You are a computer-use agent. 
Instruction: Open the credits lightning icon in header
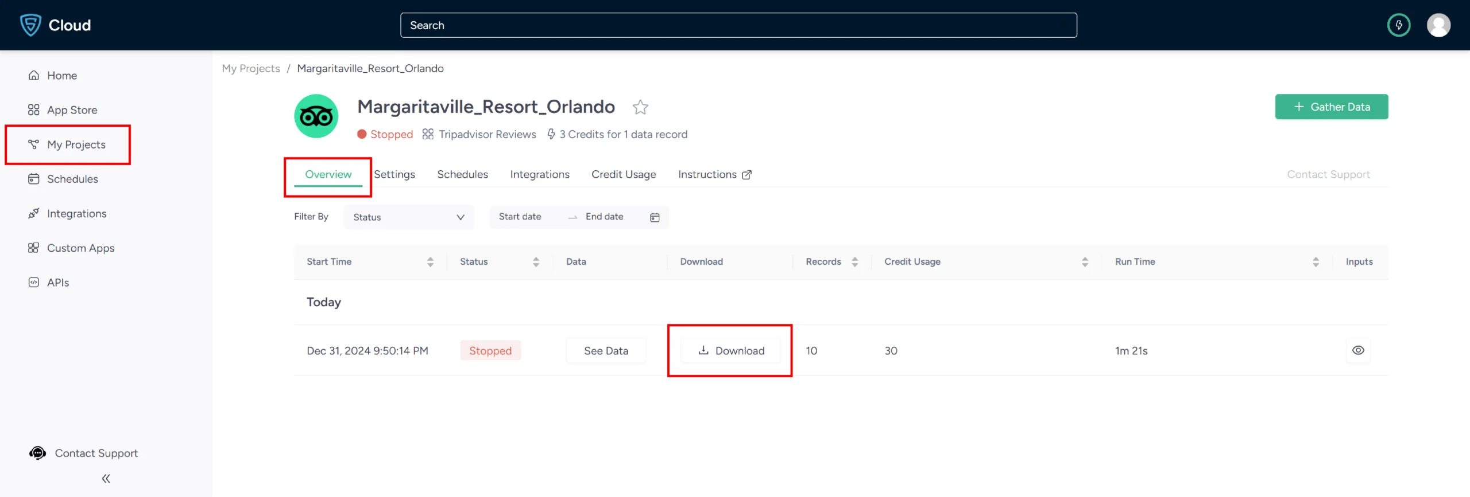(1399, 25)
